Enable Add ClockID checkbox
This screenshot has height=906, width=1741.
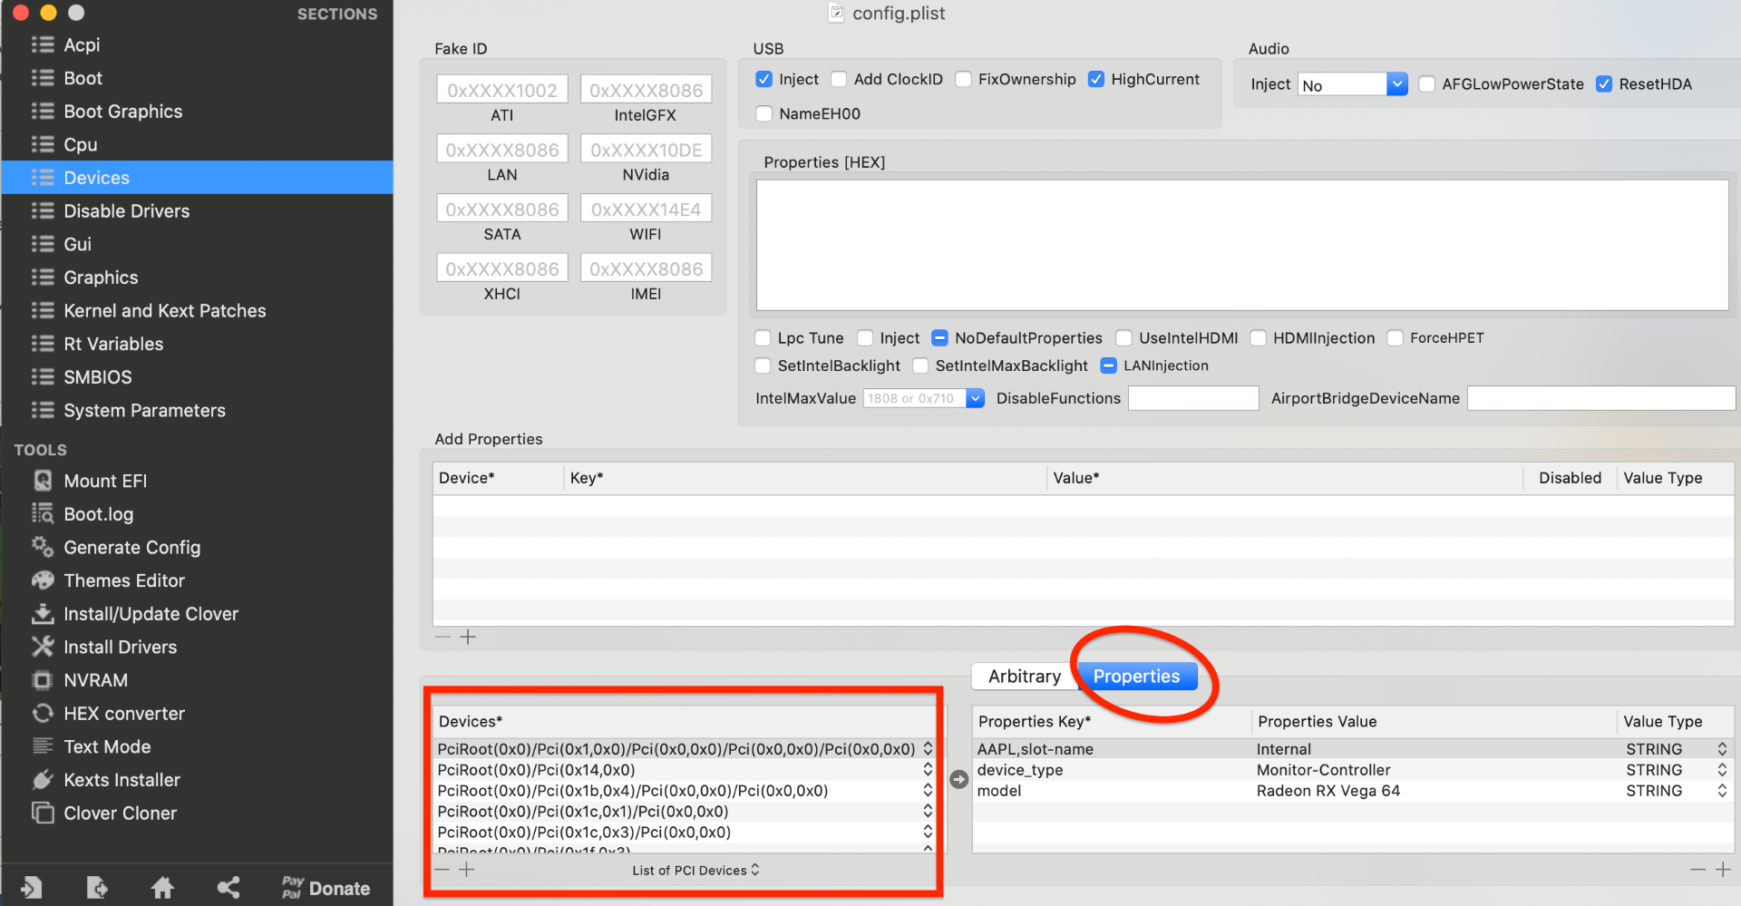840,80
